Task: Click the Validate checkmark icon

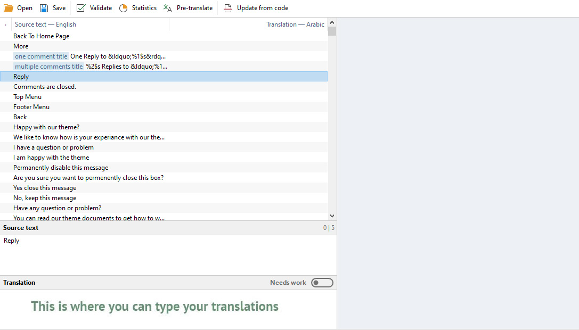Action: tap(81, 8)
